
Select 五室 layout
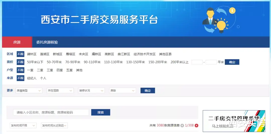70,70
